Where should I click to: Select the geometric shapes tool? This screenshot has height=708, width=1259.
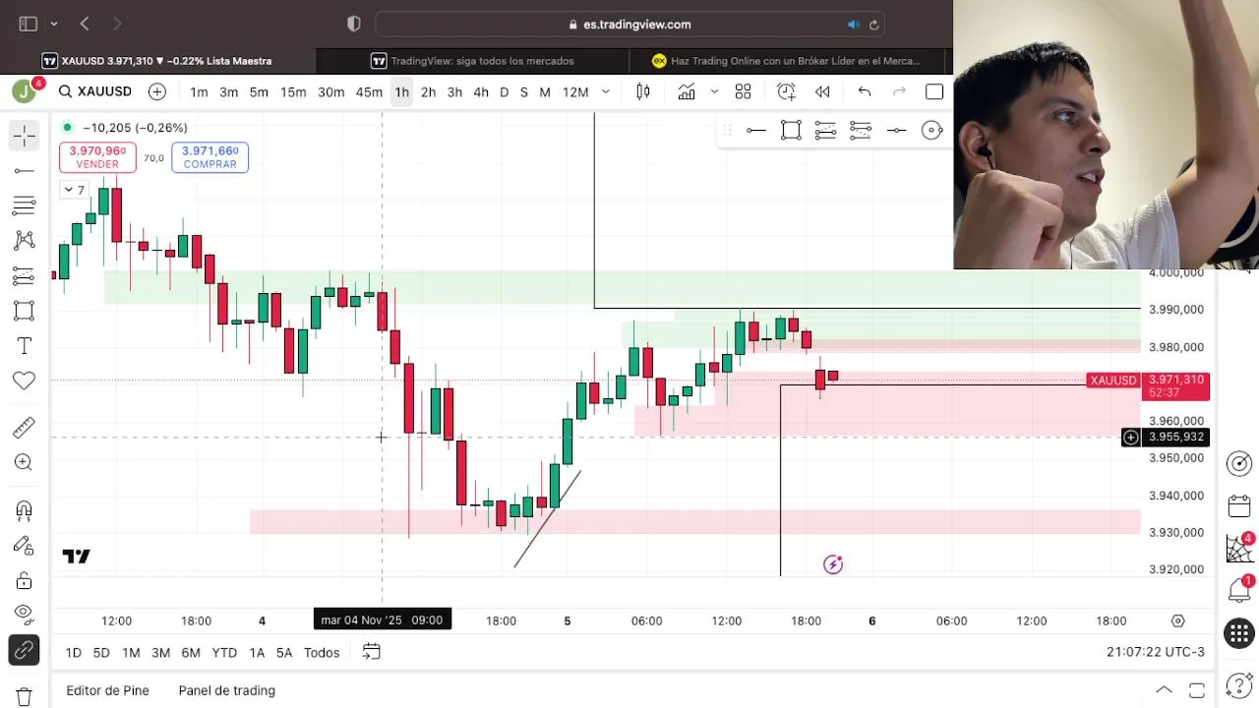click(25, 311)
